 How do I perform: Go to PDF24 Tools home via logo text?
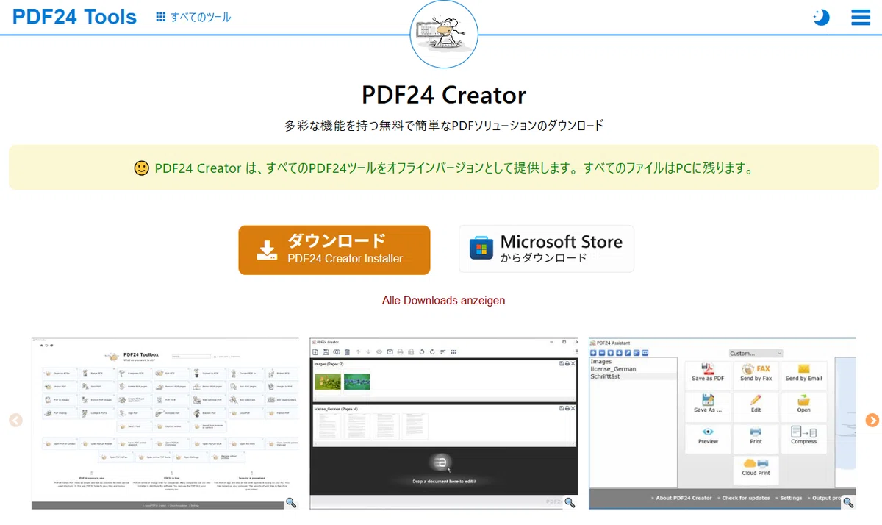[x=75, y=16]
